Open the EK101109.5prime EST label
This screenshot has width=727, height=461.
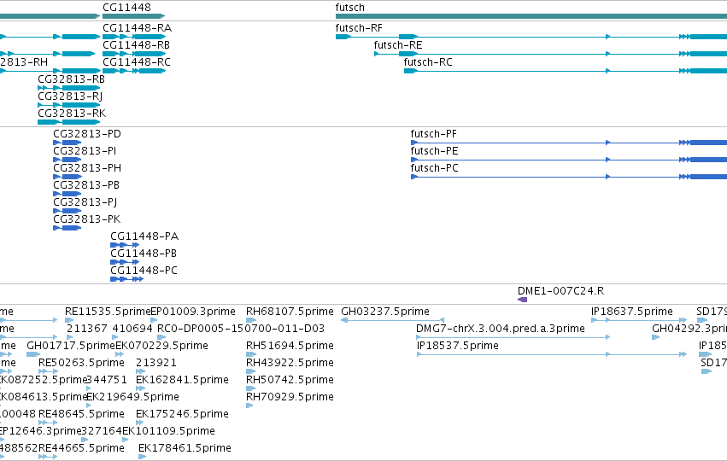[169, 431]
